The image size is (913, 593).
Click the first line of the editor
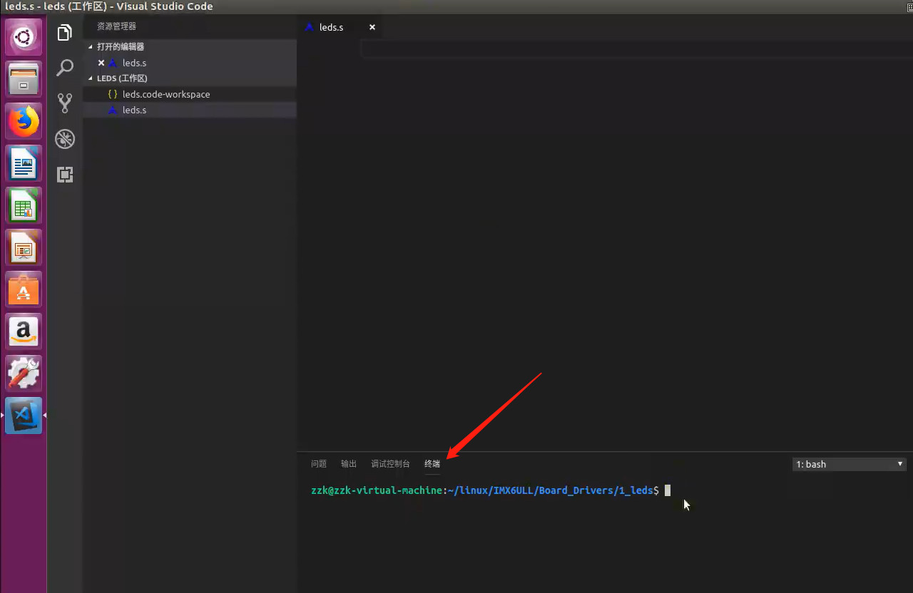tap(636, 48)
